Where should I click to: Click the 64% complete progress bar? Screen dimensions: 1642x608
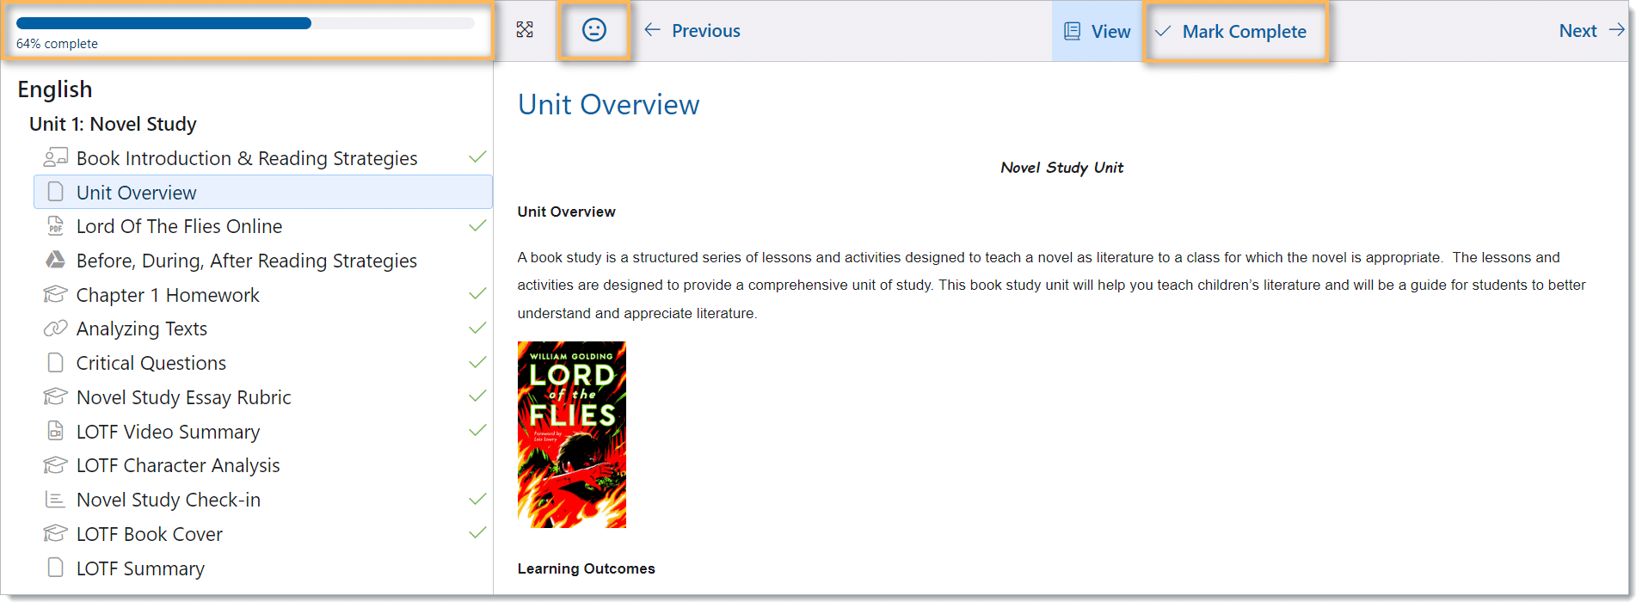(x=245, y=24)
